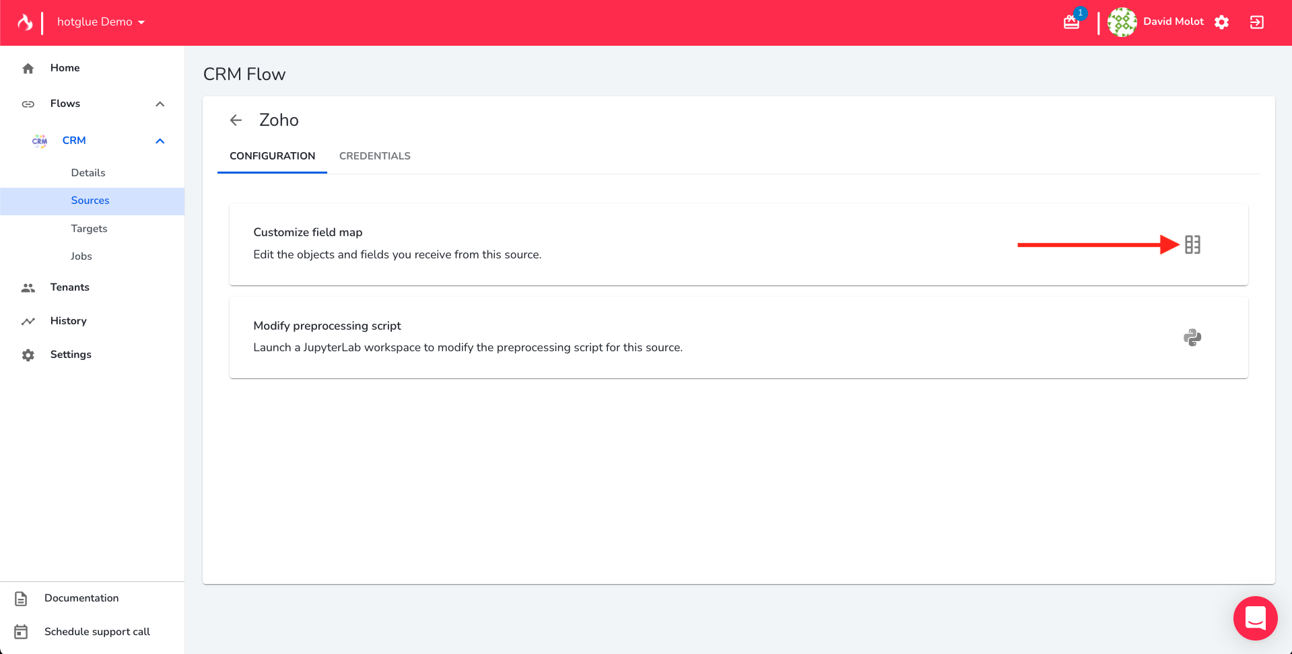1292x654 pixels.
Task: Collapse the Flows section chevron
Action: click(x=160, y=104)
